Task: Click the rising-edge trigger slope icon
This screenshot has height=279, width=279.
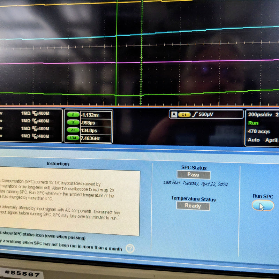Action: 194,114
